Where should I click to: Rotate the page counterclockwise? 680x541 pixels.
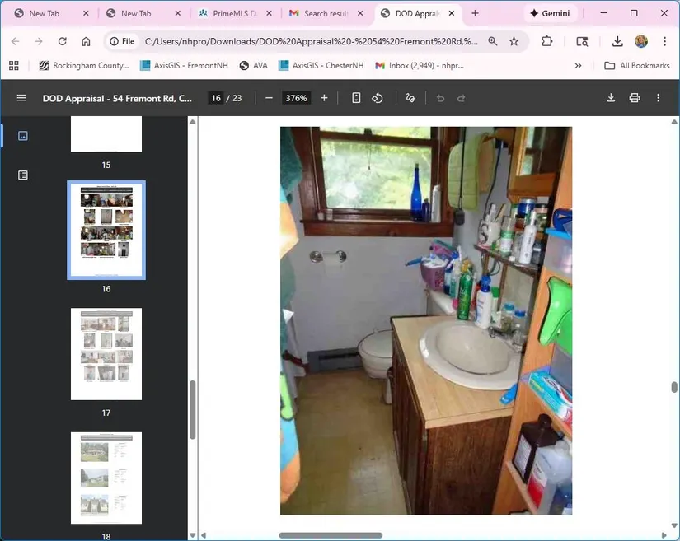pos(378,98)
